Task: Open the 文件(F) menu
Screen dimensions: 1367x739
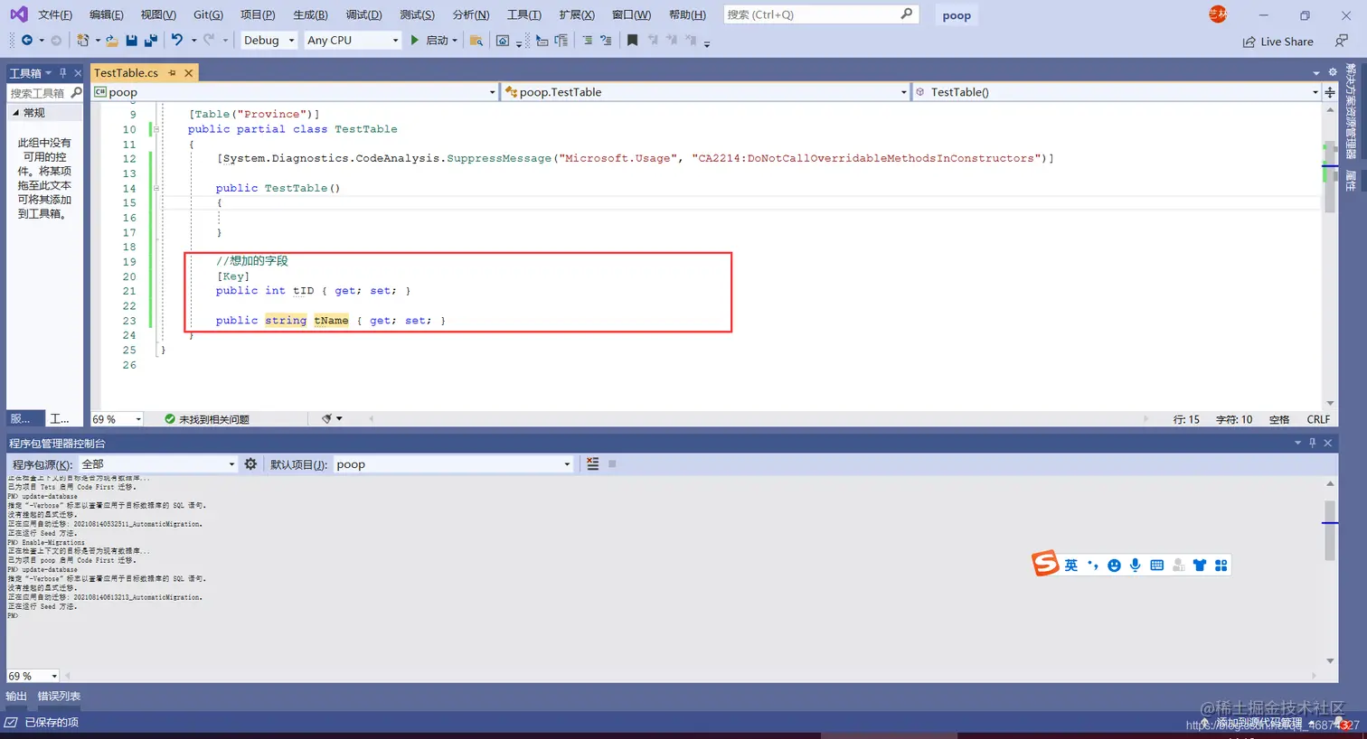Action: coord(55,14)
